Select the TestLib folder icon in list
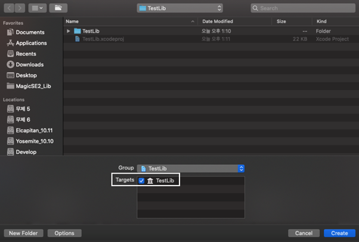359x242 pixels. (78, 31)
